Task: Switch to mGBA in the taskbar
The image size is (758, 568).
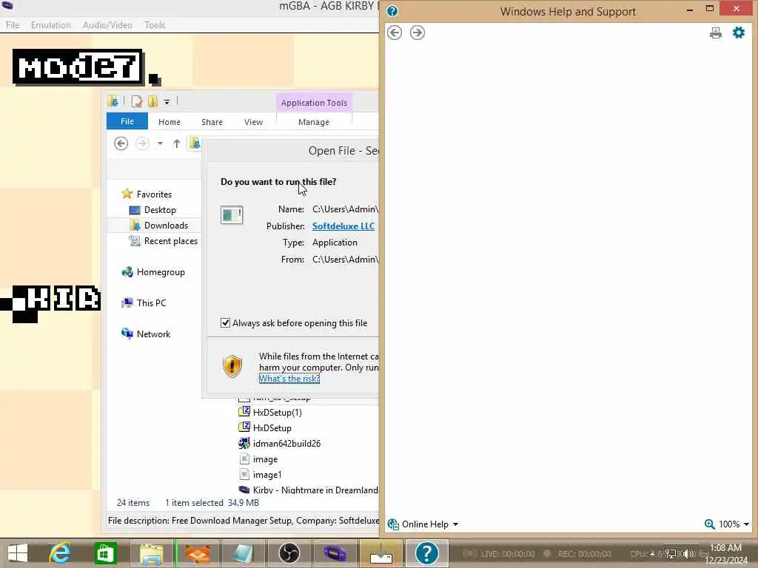Action: [x=335, y=553]
